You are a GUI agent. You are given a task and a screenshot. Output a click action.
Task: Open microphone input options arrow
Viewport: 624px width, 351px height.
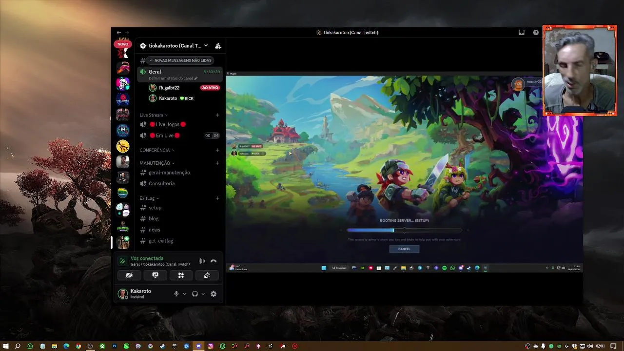[x=184, y=294]
